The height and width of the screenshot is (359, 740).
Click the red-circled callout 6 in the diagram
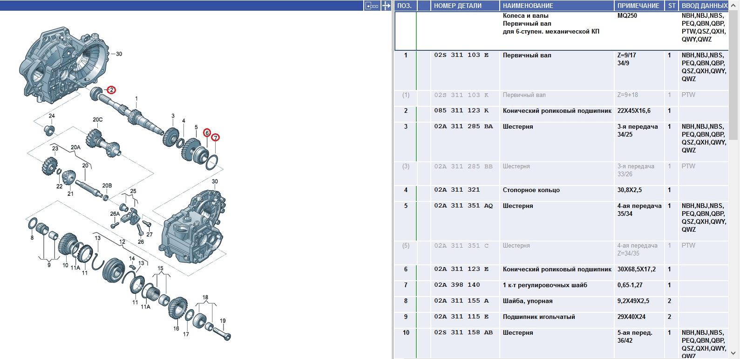tap(207, 133)
